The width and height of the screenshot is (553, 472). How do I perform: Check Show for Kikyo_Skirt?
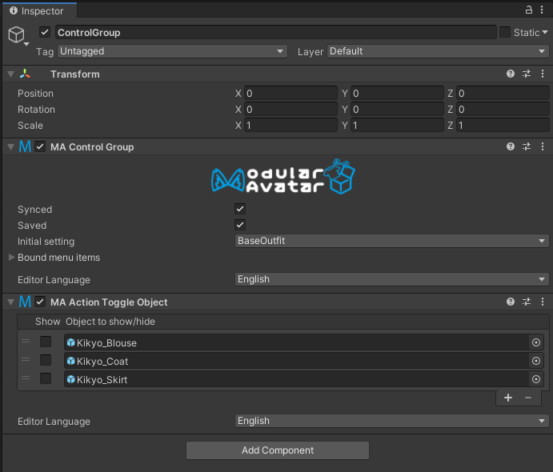click(46, 378)
